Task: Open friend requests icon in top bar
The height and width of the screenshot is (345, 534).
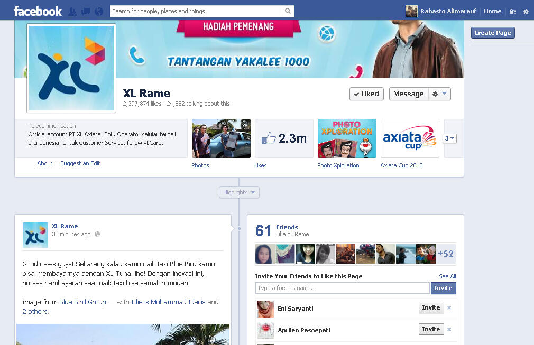Action: [x=72, y=12]
